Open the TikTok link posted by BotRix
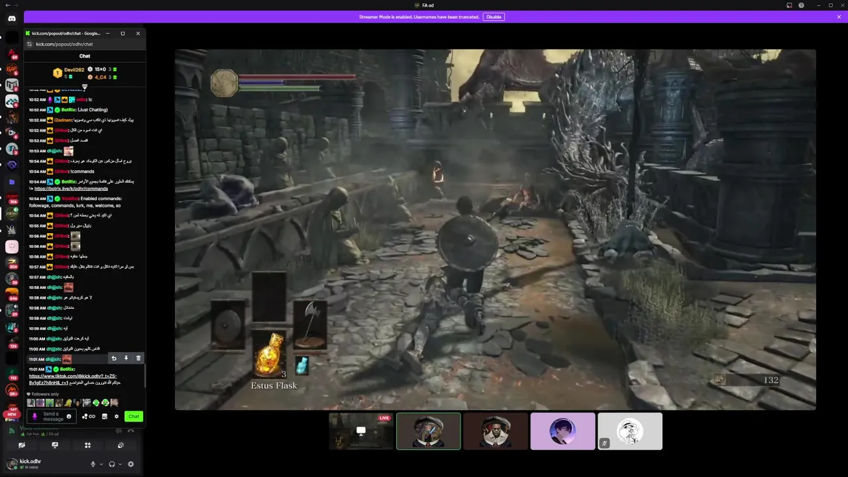The image size is (848, 477). 73,380
